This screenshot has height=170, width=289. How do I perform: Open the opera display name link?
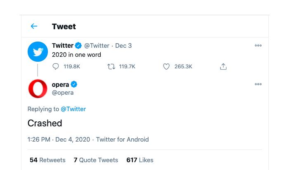(60, 85)
